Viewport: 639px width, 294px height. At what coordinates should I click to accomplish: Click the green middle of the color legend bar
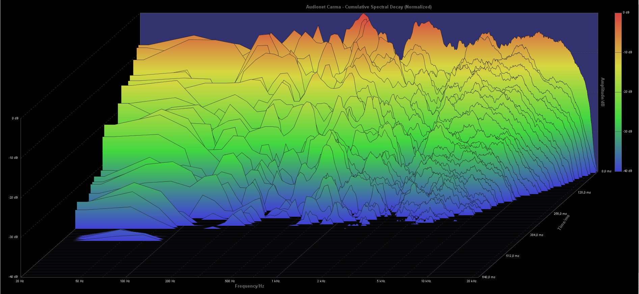[x=618, y=101]
